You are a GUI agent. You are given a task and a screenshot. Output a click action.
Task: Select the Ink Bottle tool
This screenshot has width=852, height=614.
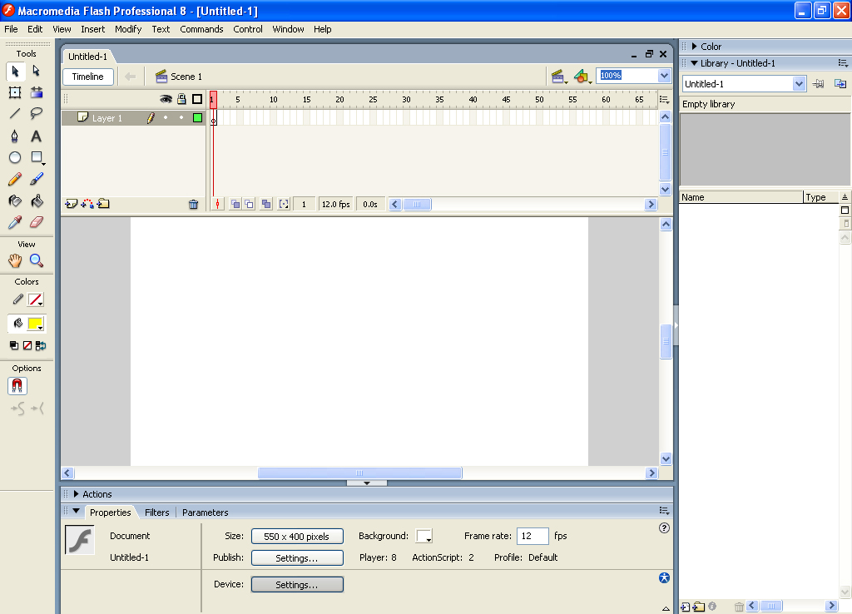[15, 201]
